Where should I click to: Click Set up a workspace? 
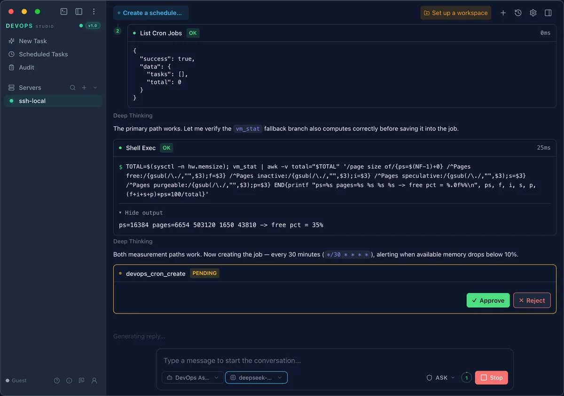455,13
